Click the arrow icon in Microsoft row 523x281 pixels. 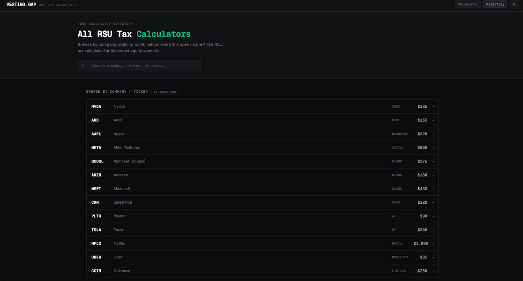coord(433,189)
